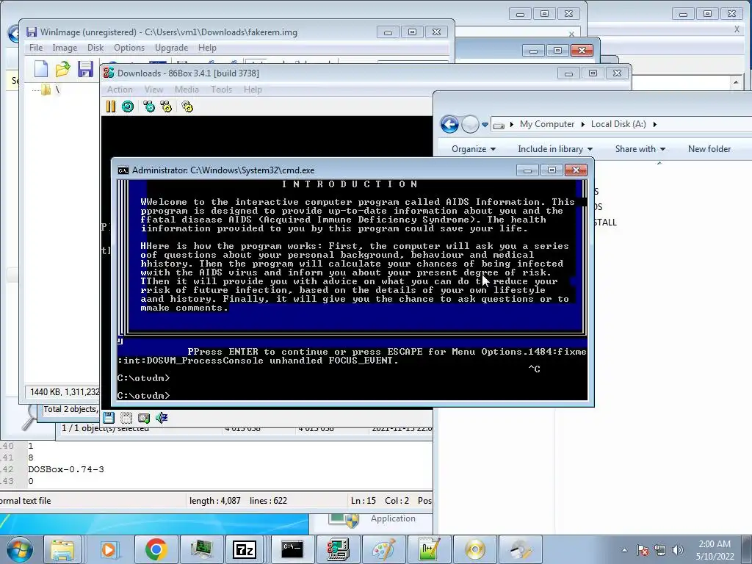Open the File menu in WinImage

point(36,48)
